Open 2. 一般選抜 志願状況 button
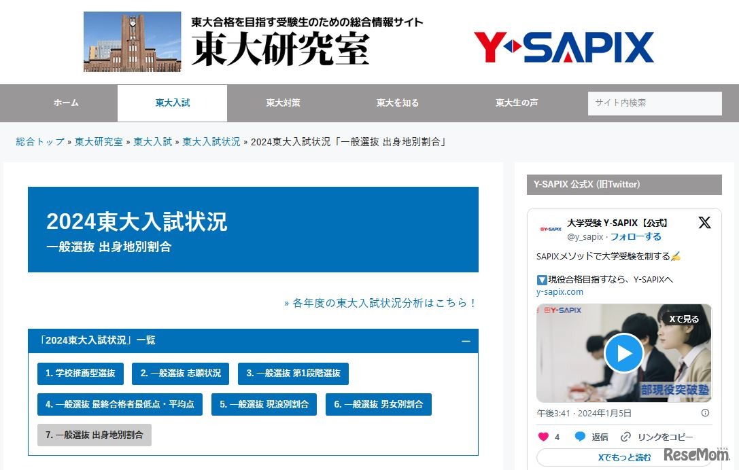 pos(181,374)
